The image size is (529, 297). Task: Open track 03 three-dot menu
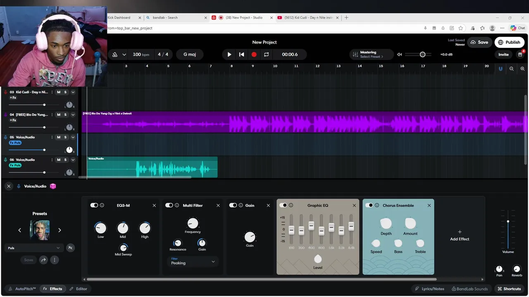click(x=52, y=92)
